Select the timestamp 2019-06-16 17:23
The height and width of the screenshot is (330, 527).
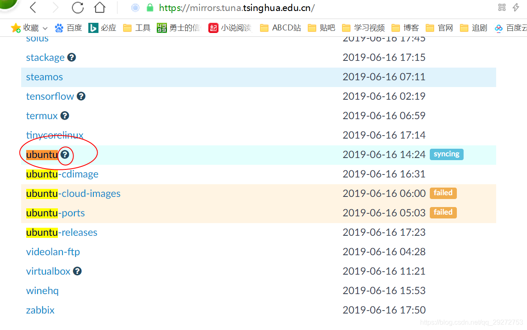click(384, 232)
